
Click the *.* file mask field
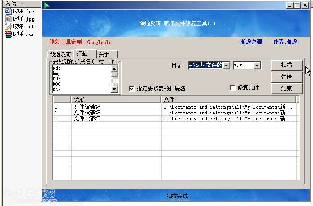(244, 66)
